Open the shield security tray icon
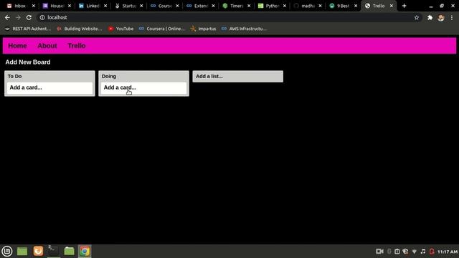 click(405, 252)
